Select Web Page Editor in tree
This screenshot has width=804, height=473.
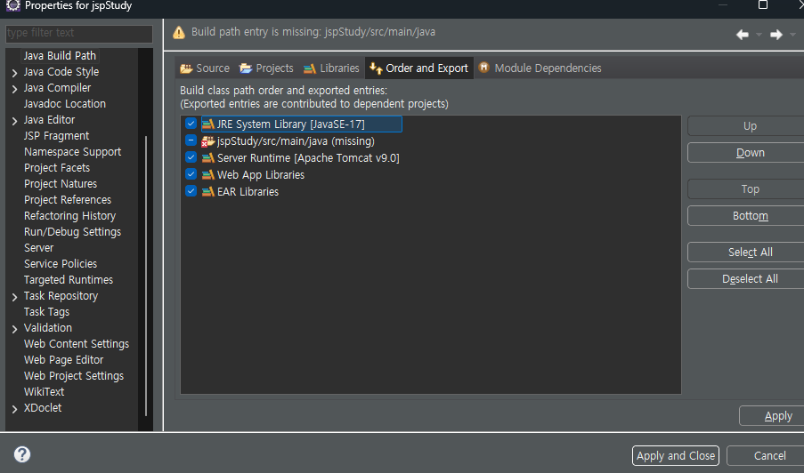(x=63, y=359)
